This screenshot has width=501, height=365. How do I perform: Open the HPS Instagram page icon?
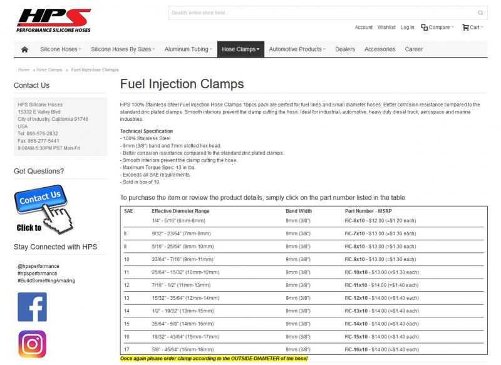pyautogui.click(x=33, y=344)
